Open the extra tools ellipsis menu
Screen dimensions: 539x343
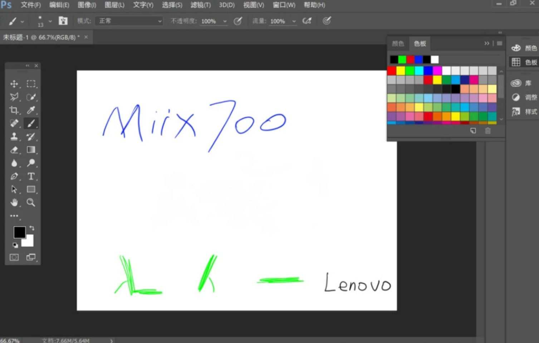14,216
